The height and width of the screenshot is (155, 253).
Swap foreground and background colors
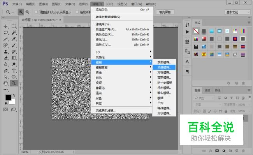pyautogui.click(x=14, y=95)
